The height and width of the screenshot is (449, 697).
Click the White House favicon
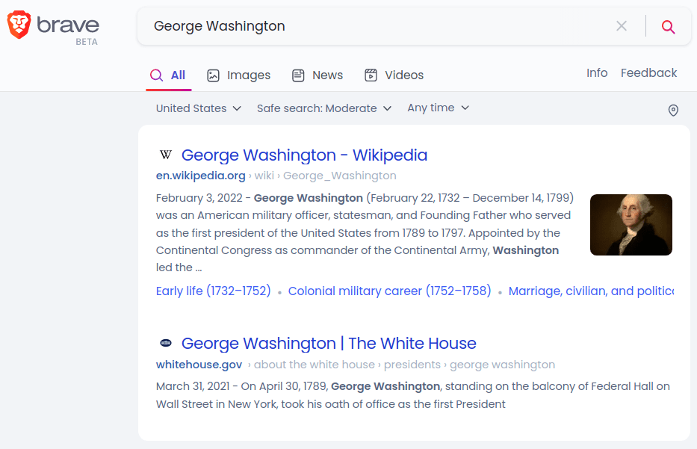pyautogui.click(x=165, y=343)
